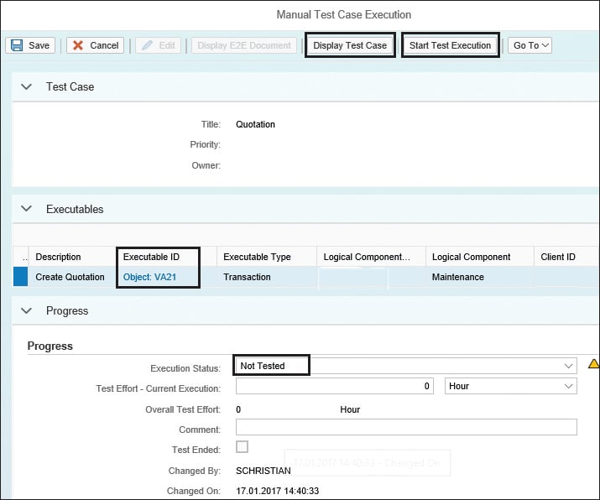Image resolution: width=600 pixels, height=500 pixels.
Task: Click the yellow warning triangle icon
Action: [x=593, y=364]
